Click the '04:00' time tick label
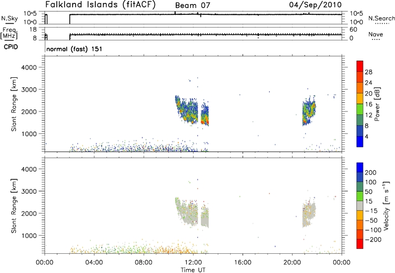 [94, 263]
